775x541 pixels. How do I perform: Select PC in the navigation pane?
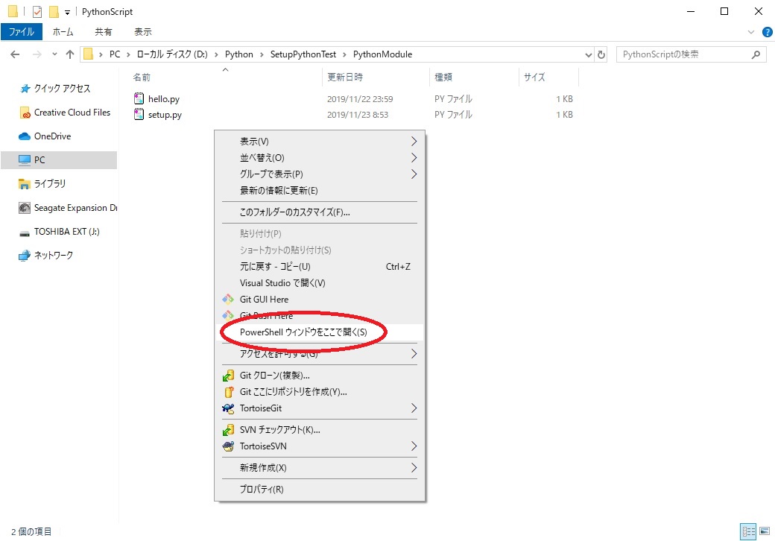(60, 160)
